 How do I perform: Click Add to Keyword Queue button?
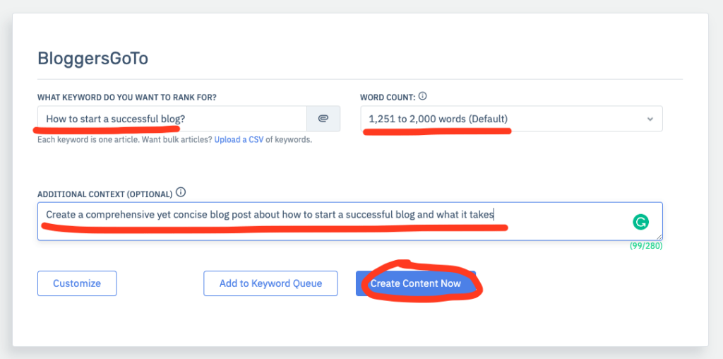[x=270, y=283]
